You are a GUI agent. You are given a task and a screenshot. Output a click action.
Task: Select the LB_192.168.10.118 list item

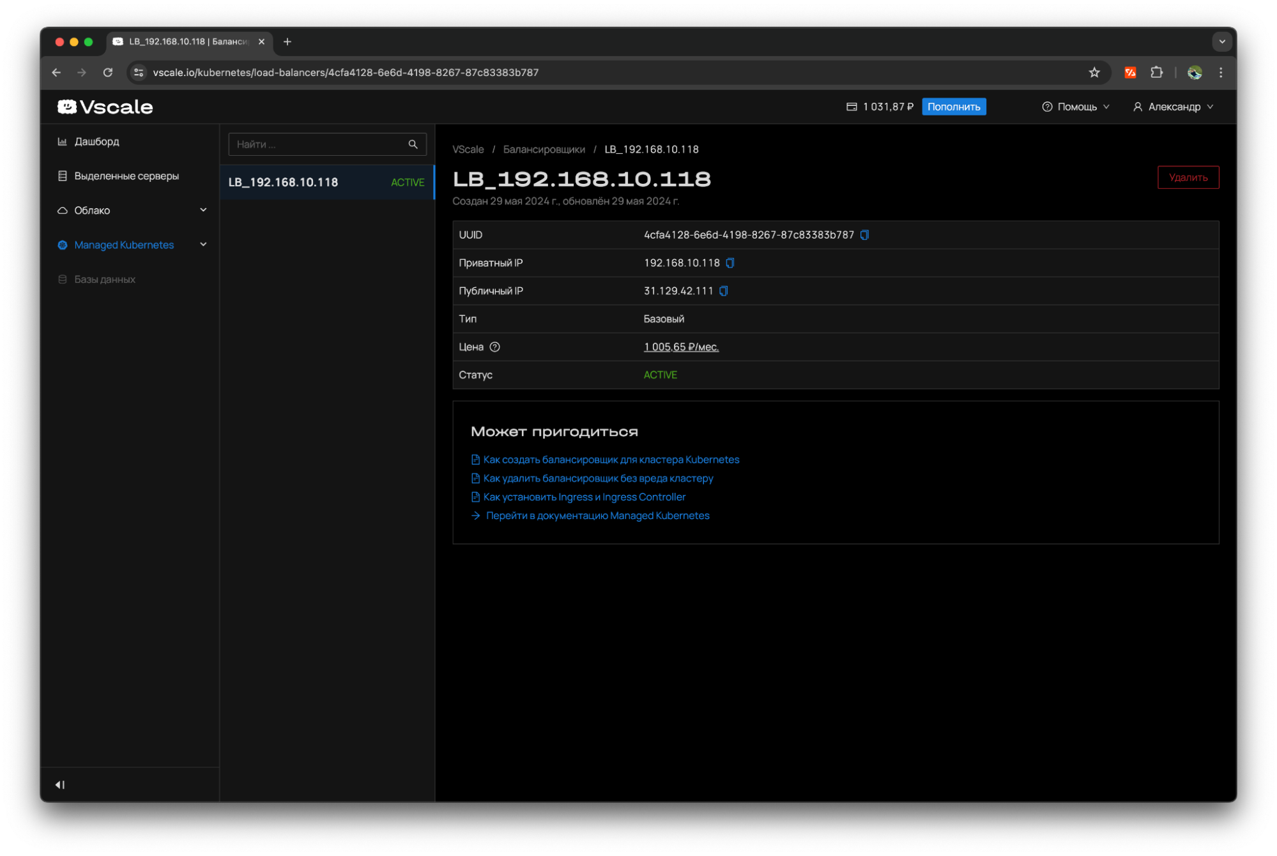327,183
